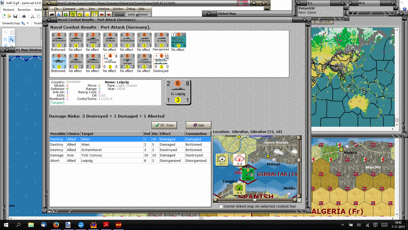This screenshot has width=408, height=230.
Task: Click the save icon in paint.net
Action: click(15, 16)
